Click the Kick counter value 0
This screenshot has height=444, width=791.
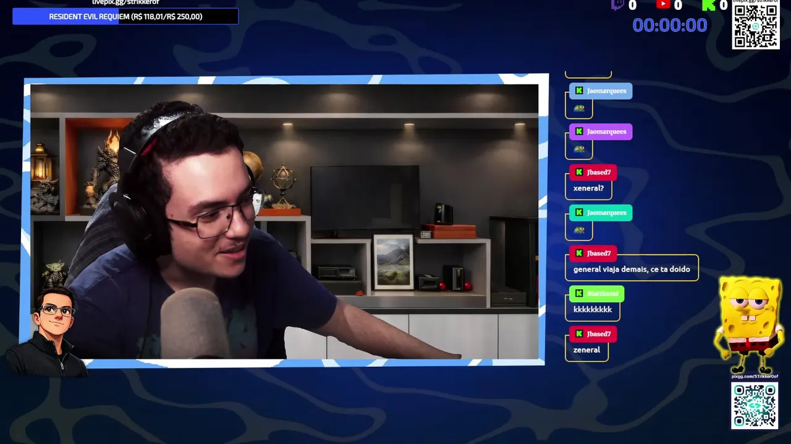723,6
